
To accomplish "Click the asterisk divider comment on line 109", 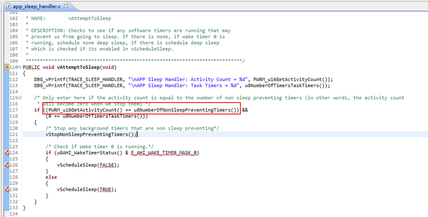I will (135, 61).
